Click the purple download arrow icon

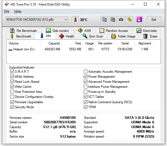pos(139,20)
